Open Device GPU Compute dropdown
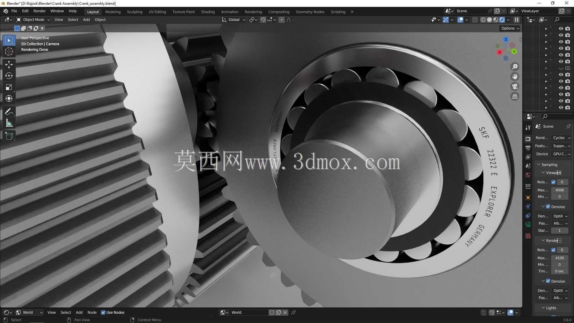Image resolution: width=574 pixels, height=323 pixels. coord(561,154)
